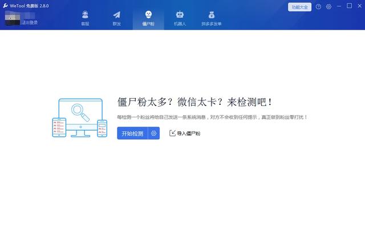This screenshot has height=232, width=365.
Task: Click the WeTool wrench logo icon
Action: pyautogui.click(x=6, y=6)
